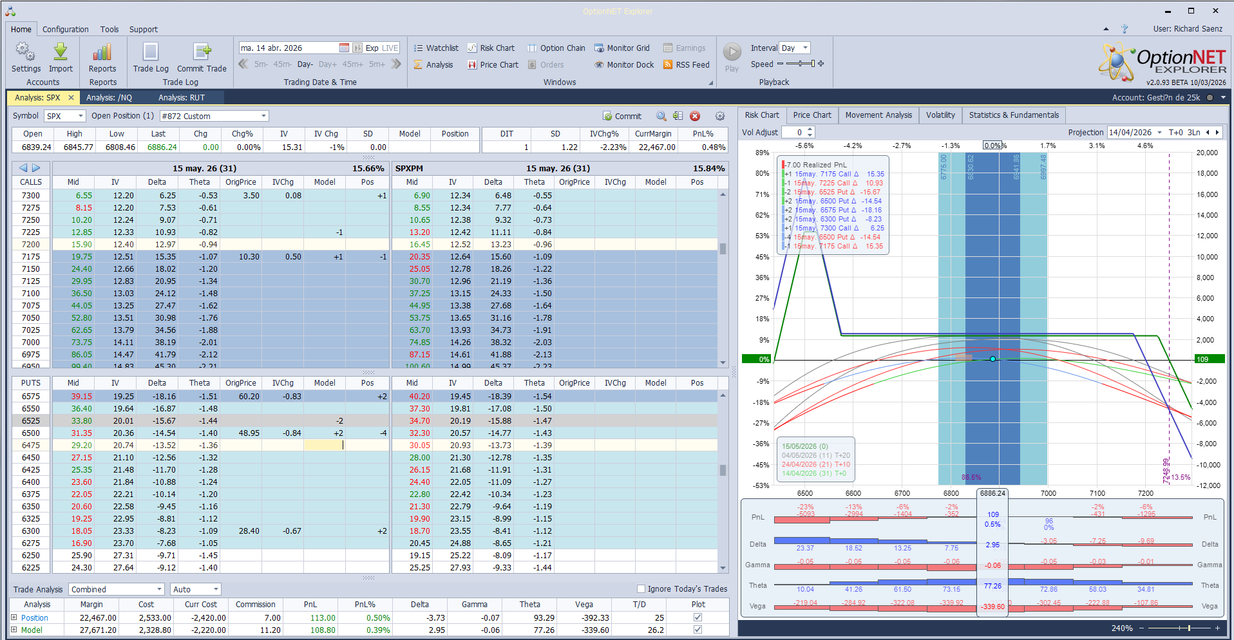
Task: Expand the Position row in Trade Analysis
Action: (14, 617)
